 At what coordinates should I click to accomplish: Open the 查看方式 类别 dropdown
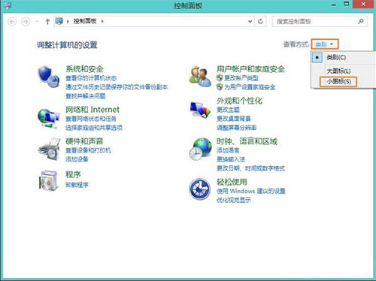[325, 44]
